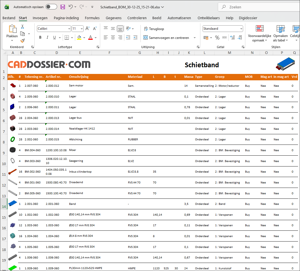Screen dimensions: 300x271
Task: Expand the Standaard number format dropdown
Action: click(241, 29)
